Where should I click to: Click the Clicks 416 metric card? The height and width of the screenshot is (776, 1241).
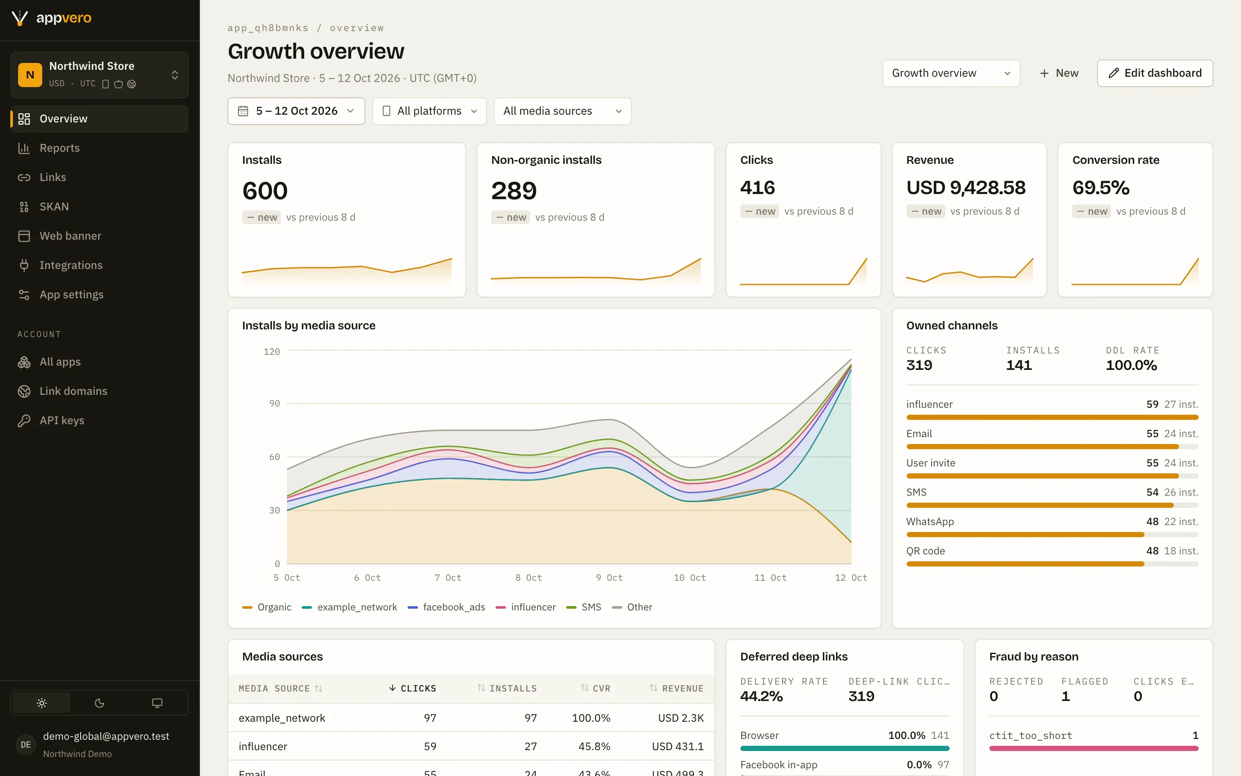[803, 220]
